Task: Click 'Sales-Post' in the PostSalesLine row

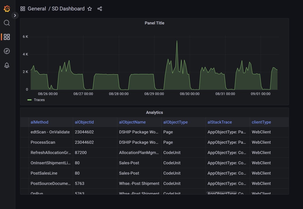Action: click(139, 173)
